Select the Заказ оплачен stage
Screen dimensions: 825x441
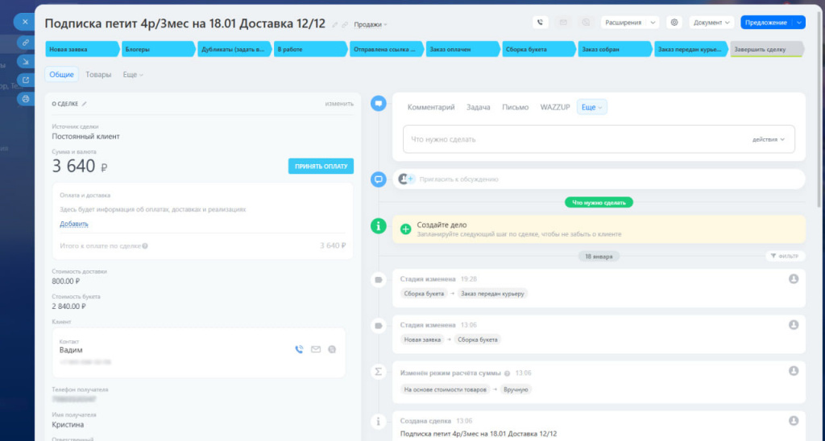[x=462, y=49]
